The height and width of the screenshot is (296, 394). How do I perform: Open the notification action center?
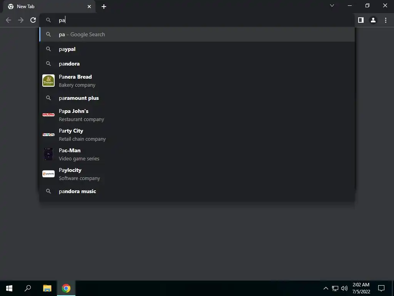click(x=381, y=288)
